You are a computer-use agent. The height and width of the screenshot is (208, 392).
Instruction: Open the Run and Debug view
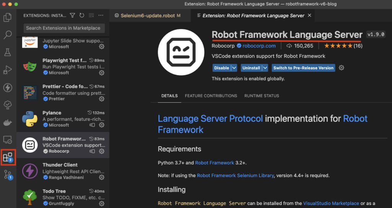pyautogui.click(x=8, y=70)
